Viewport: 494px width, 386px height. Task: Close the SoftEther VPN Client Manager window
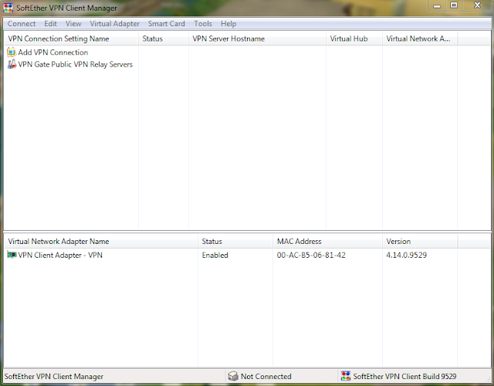(477, 5)
